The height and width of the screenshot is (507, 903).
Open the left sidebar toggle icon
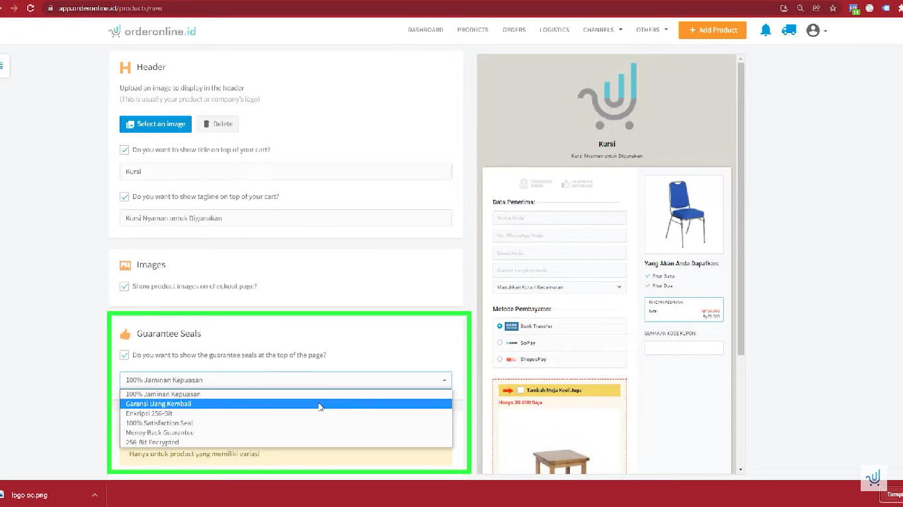click(2, 65)
